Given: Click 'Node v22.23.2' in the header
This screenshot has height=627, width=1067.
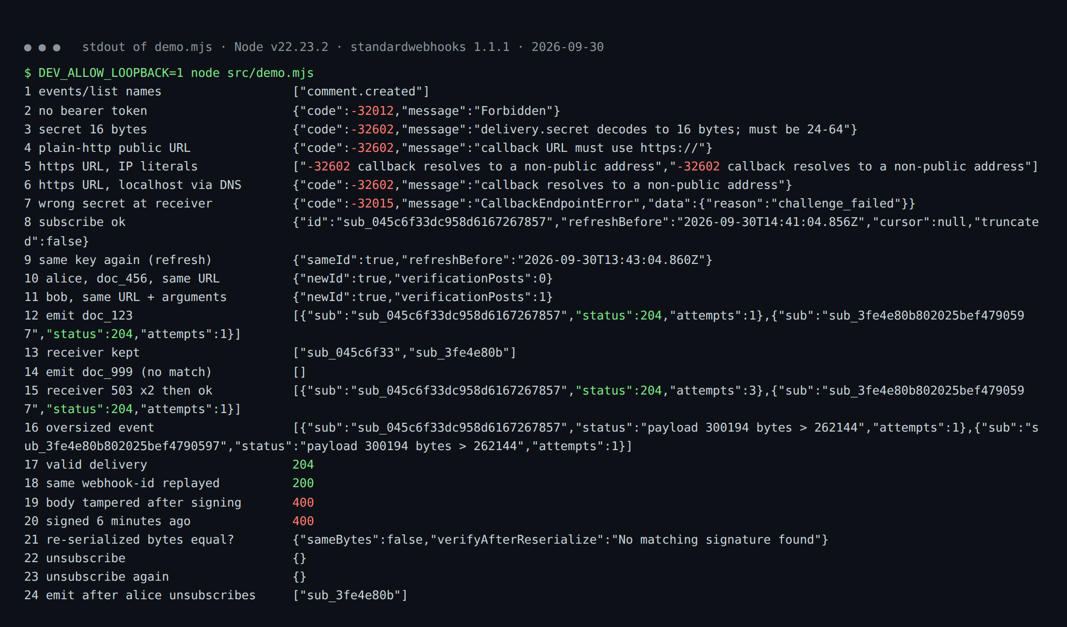Looking at the screenshot, I should pos(281,47).
